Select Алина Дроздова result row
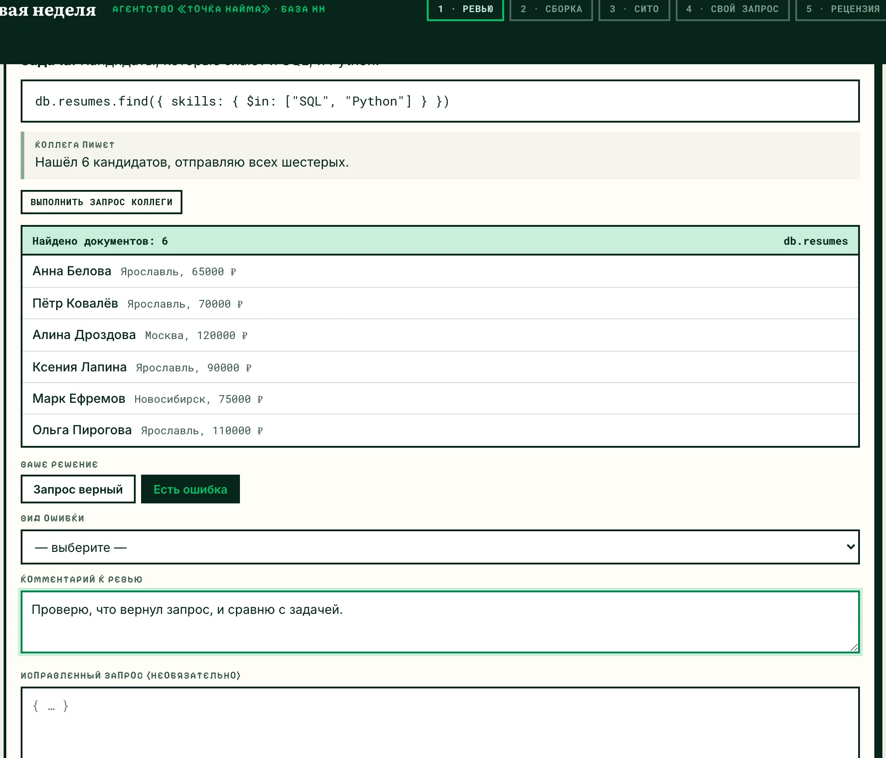This screenshot has height=758, width=886. click(440, 335)
